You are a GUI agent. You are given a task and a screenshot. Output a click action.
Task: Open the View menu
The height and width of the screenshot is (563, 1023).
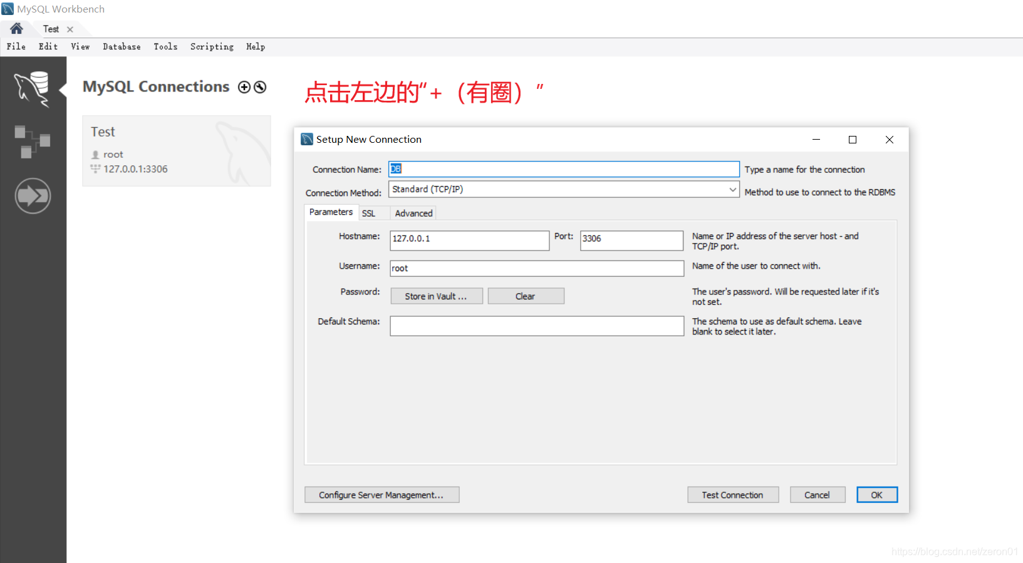tap(80, 46)
